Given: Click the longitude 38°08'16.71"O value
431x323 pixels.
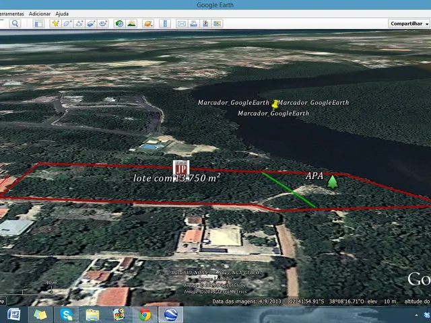Looking at the screenshot, I should [x=347, y=301].
